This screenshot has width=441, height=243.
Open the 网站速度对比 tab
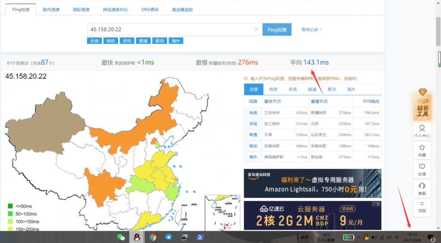[115, 9]
